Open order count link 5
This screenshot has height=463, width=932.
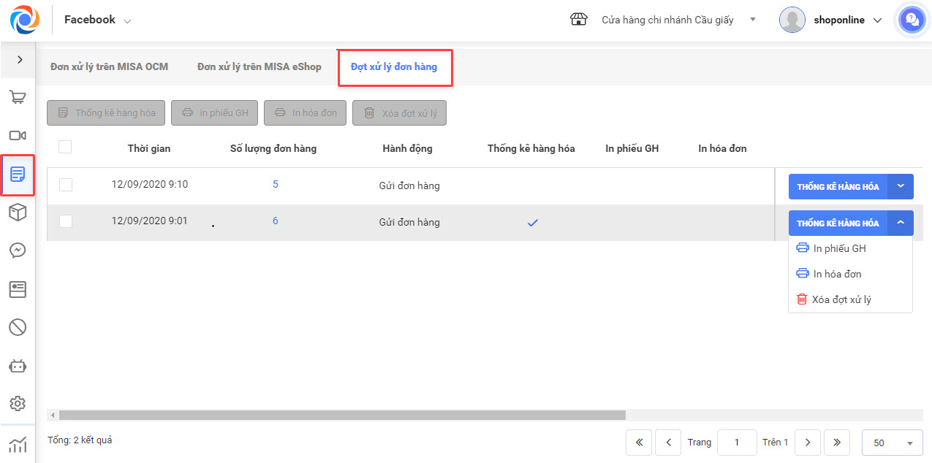(x=276, y=184)
